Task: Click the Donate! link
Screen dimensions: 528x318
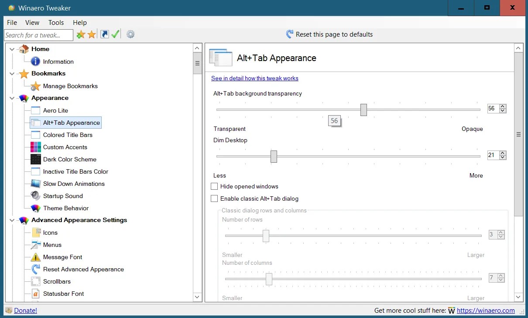Action: coord(25,311)
